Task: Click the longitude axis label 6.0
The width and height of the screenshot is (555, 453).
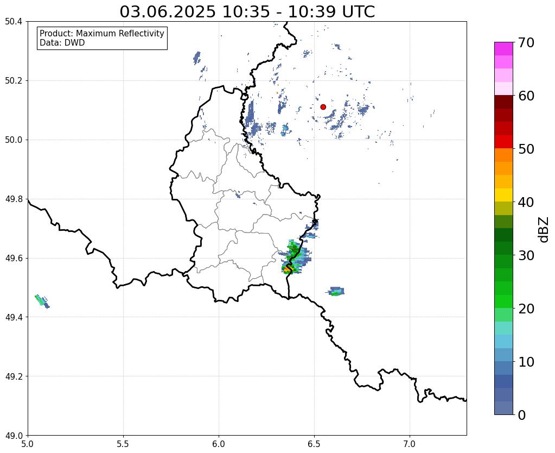Action: click(219, 444)
